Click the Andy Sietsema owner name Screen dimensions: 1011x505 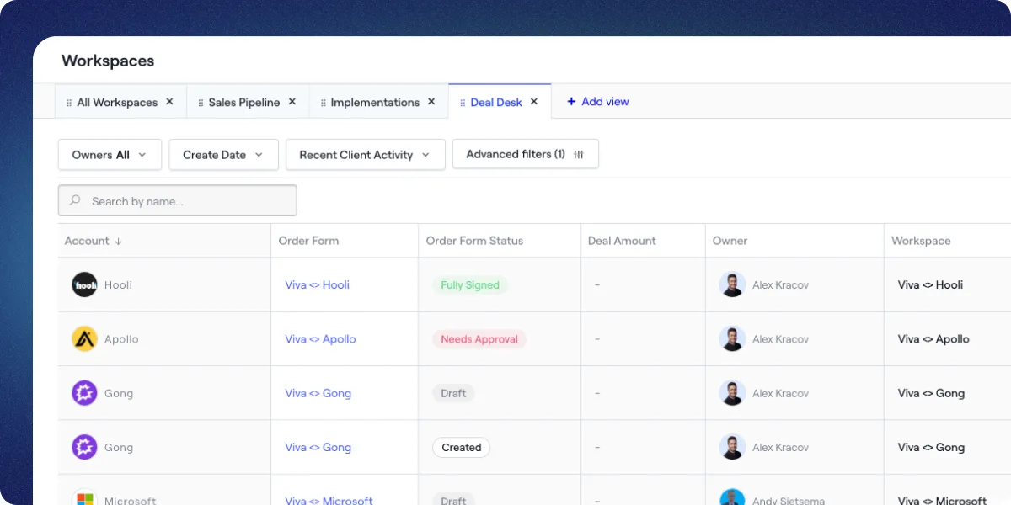tap(790, 500)
